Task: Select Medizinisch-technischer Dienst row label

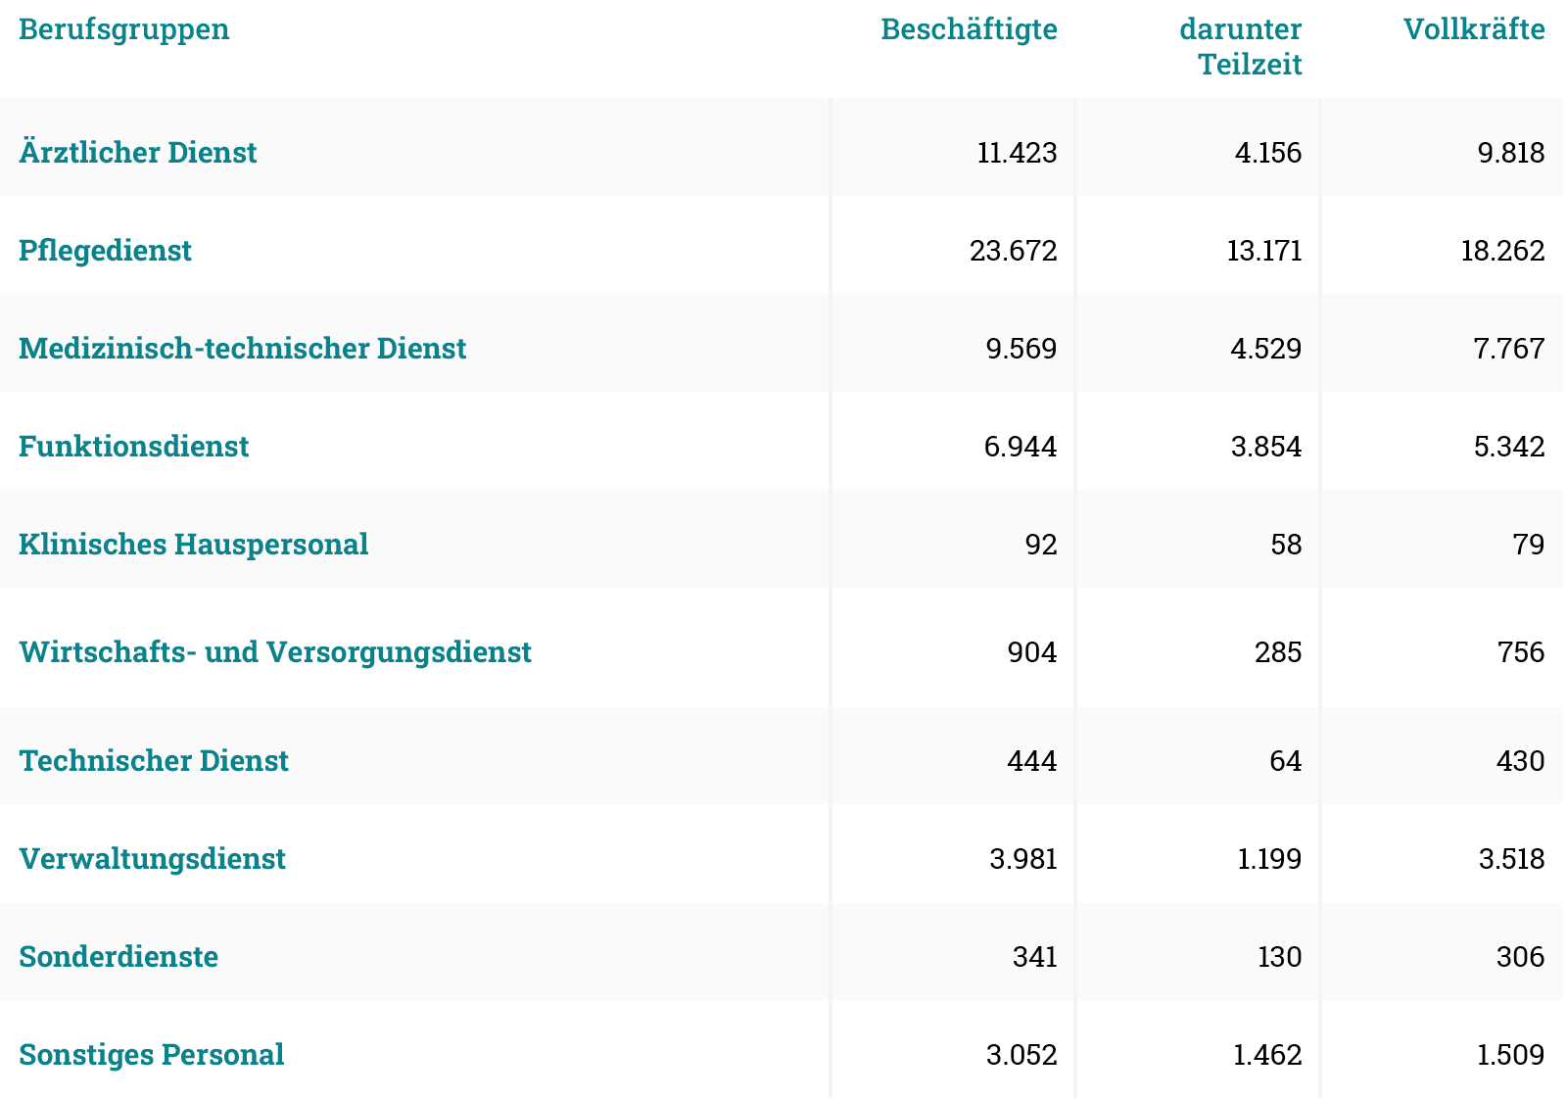Action: tap(243, 349)
